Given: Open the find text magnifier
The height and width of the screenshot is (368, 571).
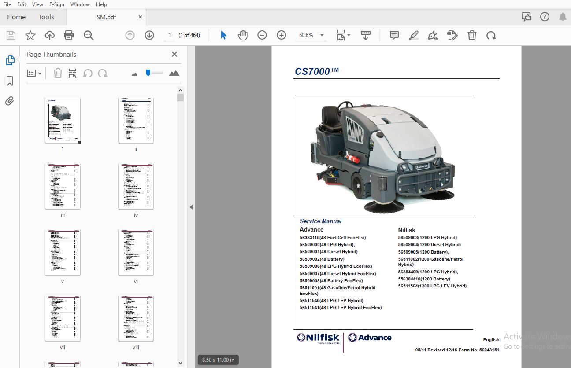Looking at the screenshot, I should (89, 35).
